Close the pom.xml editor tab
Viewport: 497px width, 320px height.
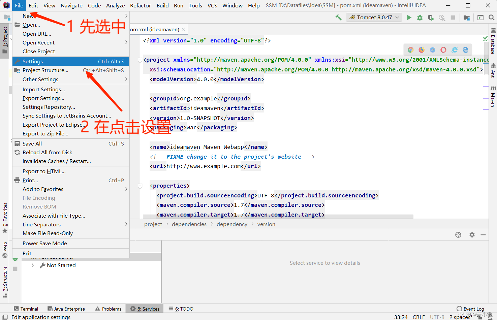point(183,29)
